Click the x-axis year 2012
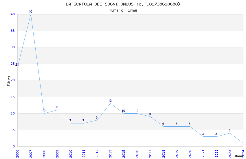The image size is (246, 159). 97,154
